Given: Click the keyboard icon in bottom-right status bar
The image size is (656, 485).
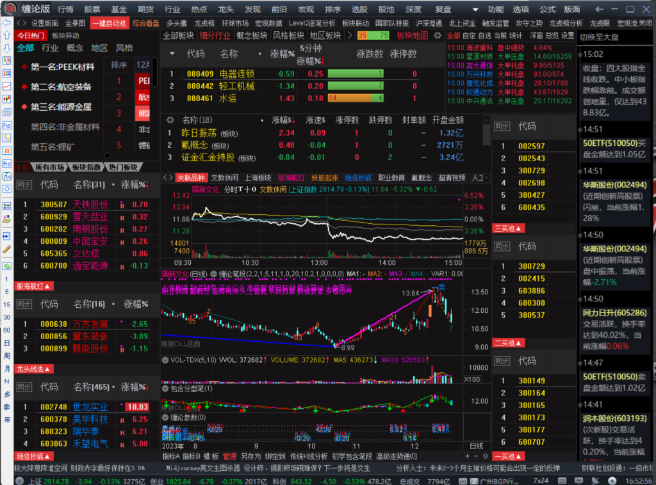Looking at the screenshot, I should click(562, 481).
